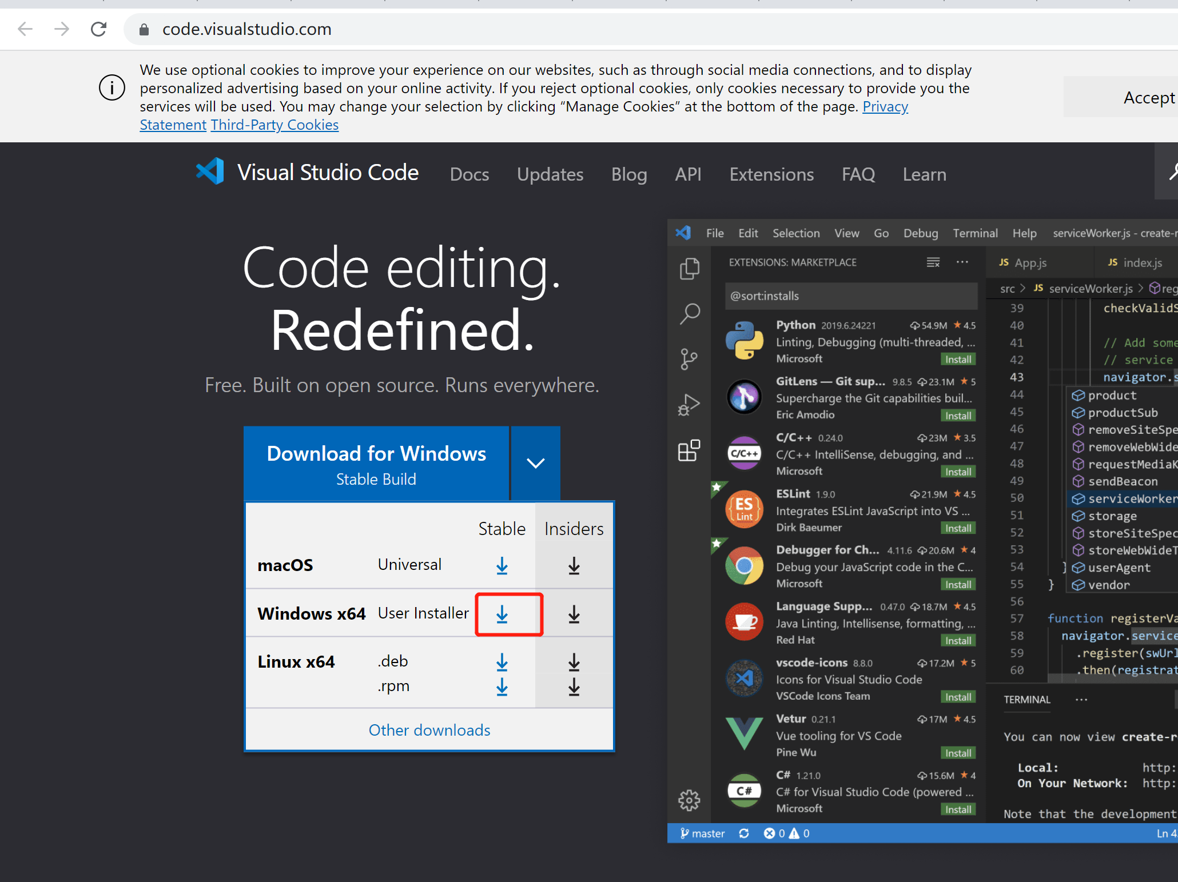Click Download for Windows Stable Build

[x=376, y=463]
